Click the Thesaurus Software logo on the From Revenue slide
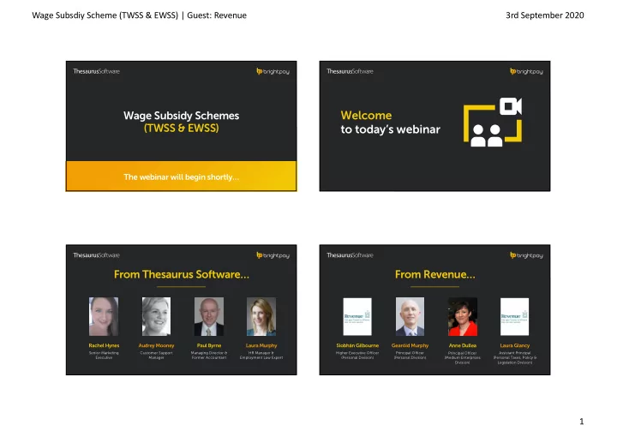Screen dimensions: 617x437 350,254
